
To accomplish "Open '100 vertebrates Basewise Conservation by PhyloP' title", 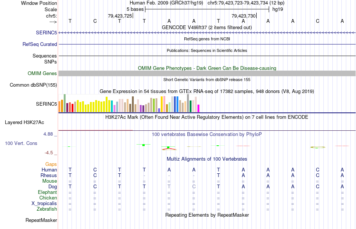I will pyautogui.click(x=206, y=134).
